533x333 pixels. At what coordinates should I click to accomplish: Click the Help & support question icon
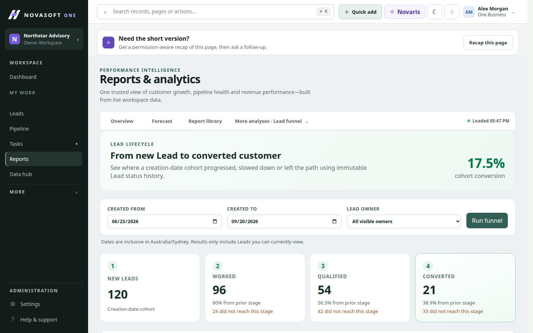[13, 319]
